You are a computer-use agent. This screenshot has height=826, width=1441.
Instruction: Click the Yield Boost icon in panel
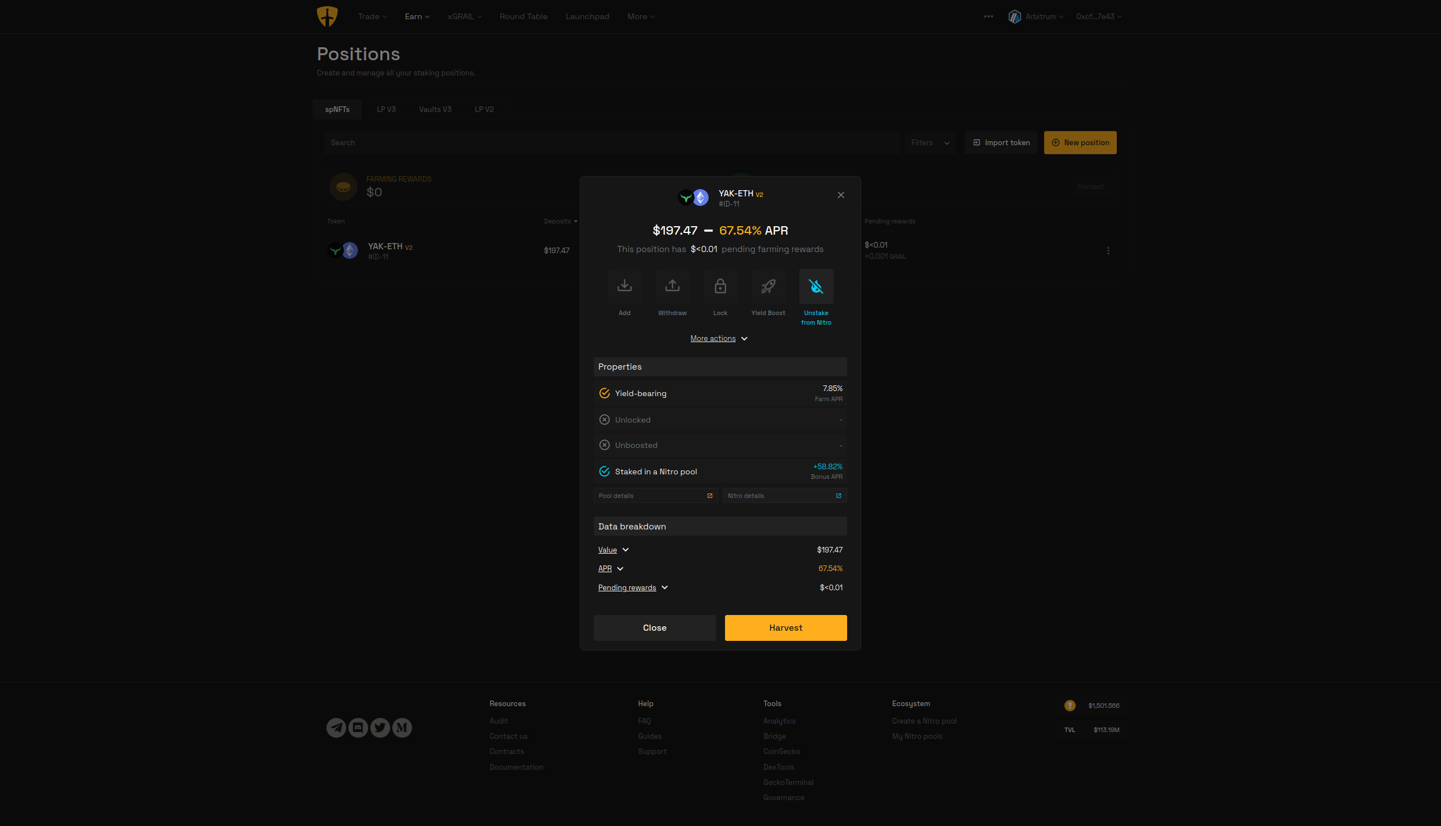pos(768,287)
